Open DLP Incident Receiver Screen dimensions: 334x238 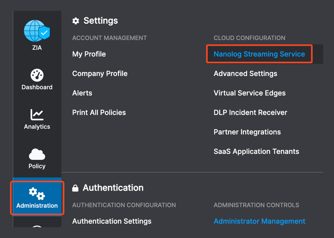coord(250,112)
